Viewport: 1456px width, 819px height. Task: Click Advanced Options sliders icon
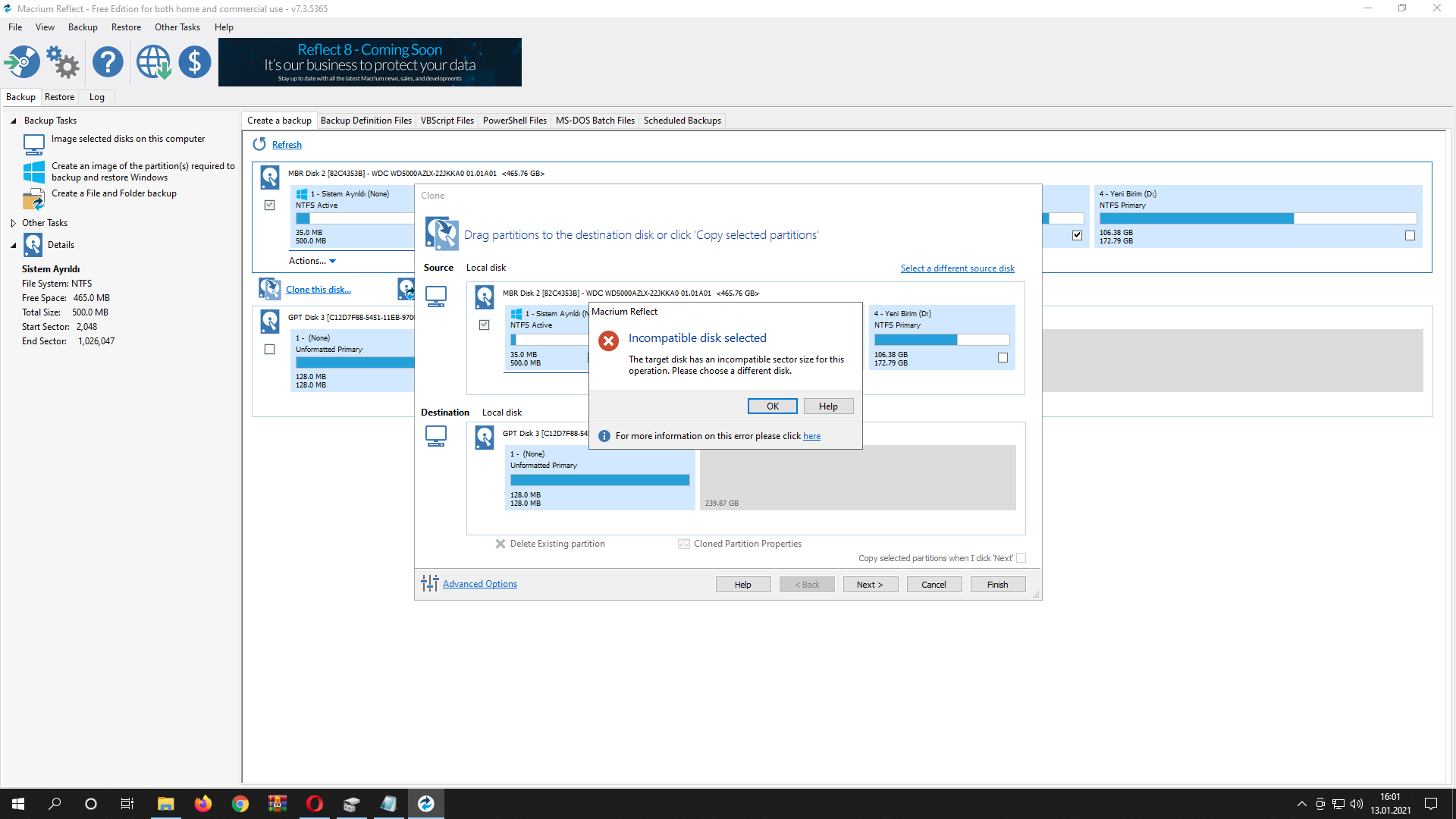tap(429, 583)
